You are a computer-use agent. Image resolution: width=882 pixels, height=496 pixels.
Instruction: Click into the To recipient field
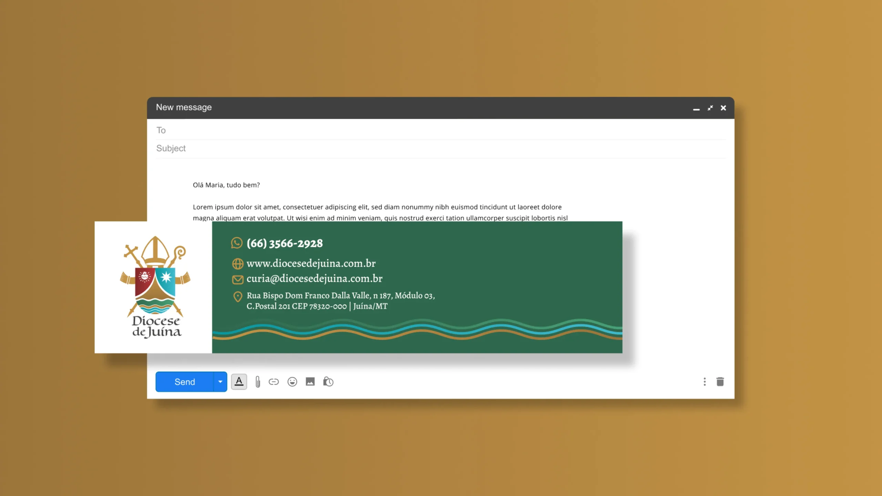point(441,130)
